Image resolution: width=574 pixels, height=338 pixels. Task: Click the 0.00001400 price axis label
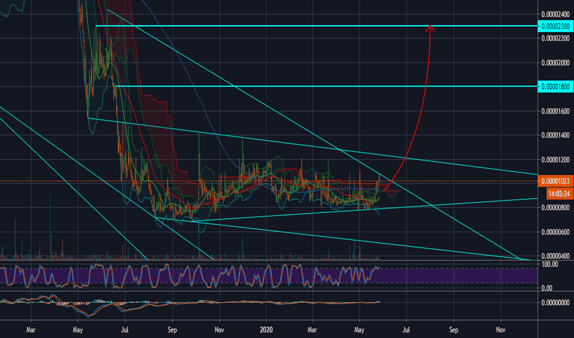coord(556,135)
